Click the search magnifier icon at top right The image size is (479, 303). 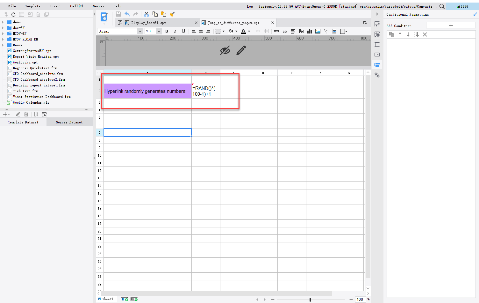[442, 6]
